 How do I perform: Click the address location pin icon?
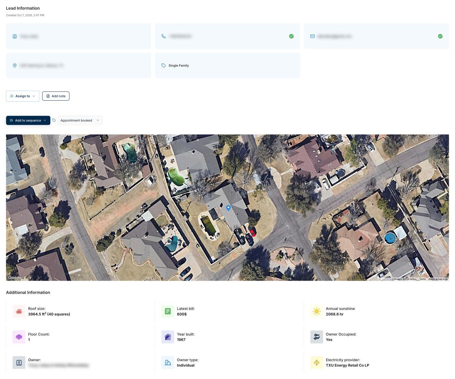[15, 65]
